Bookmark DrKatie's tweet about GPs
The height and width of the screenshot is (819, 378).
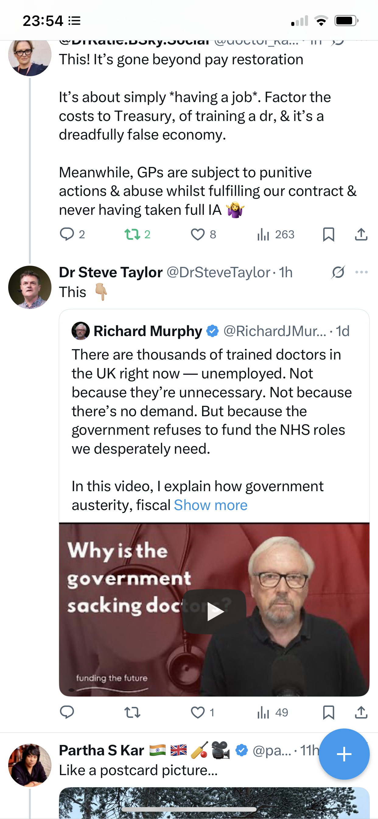(x=328, y=234)
